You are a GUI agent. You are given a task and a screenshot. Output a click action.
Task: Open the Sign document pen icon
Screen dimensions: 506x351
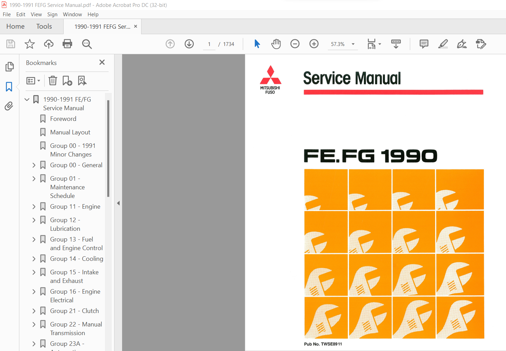(x=462, y=44)
